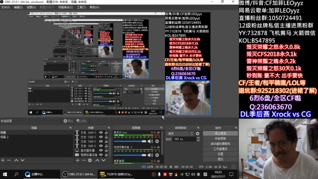The width and height of the screenshot is (318, 179).
Task: Open the 渐变 transition dropdown
Action: tap(180, 134)
